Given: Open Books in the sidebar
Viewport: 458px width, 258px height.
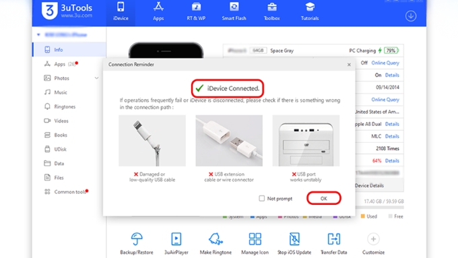Looking at the screenshot, I should click(x=69, y=135).
